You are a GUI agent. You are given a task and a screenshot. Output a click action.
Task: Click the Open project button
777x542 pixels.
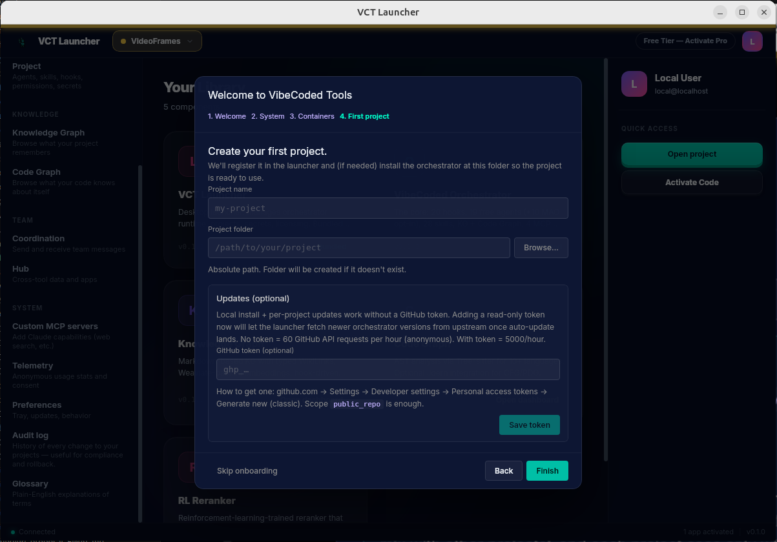tap(692, 154)
